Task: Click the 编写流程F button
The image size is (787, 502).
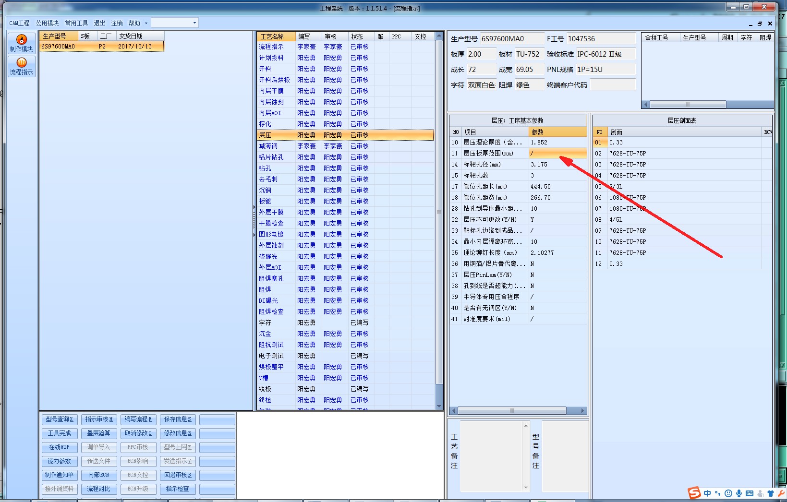Action: [138, 419]
